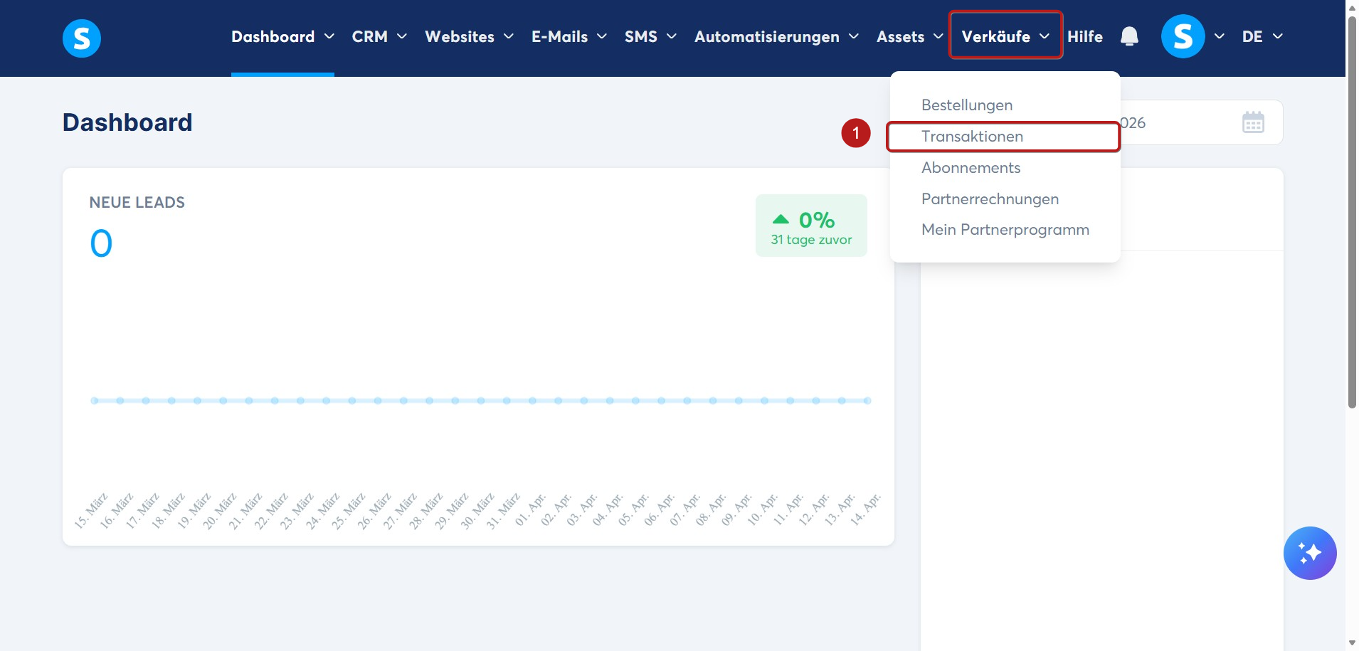
Task: Click the page vertical scrollbar thumb
Action: 1352,212
